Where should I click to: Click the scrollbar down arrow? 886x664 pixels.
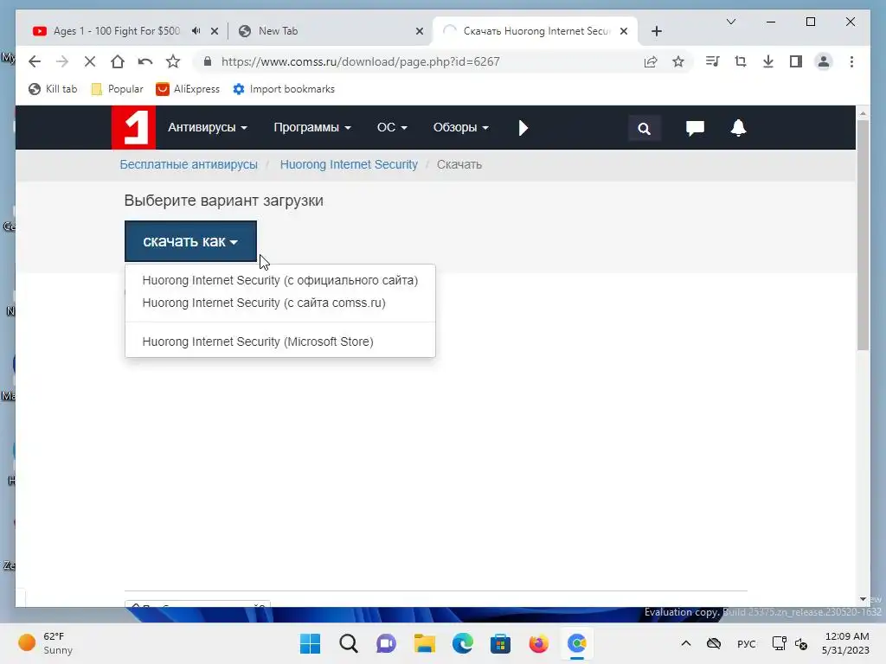coord(863,599)
